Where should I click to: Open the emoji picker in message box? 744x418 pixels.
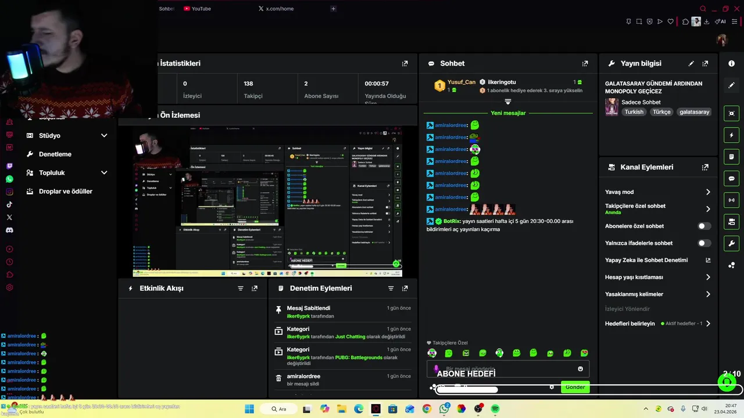pyautogui.click(x=580, y=369)
